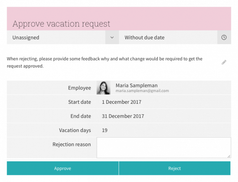Click the text area resize handle
The height and width of the screenshot is (182, 238).
[x=229, y=157]
